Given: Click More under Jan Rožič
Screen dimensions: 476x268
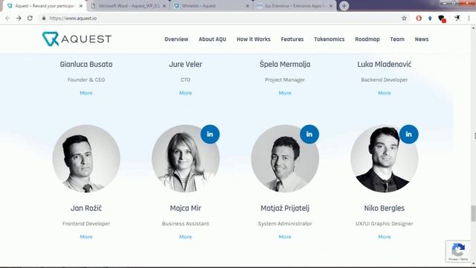Looking at the screenshot, I should click(86, 237).
